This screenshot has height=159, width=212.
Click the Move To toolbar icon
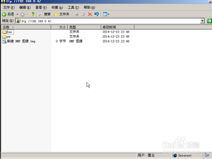point(77,14)
